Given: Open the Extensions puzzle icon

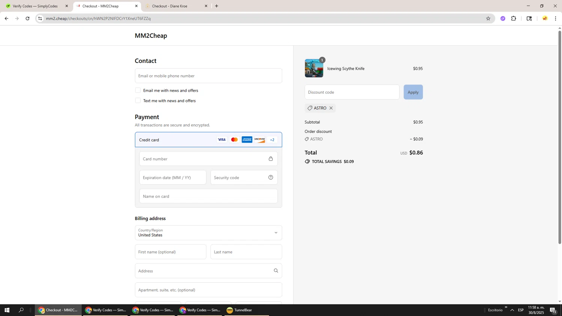Looking at the screenshot, I should [x=514, y=18].
